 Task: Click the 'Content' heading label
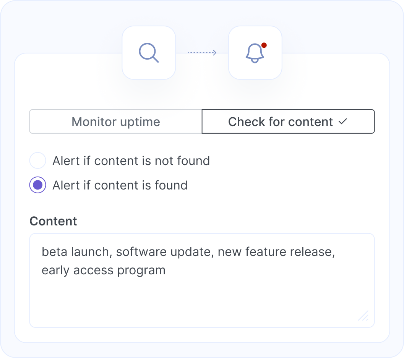pyautogui.click(x=53, y=221)
